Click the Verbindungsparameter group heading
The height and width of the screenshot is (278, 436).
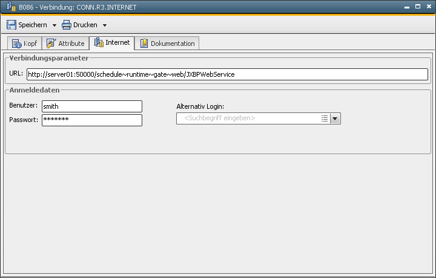49,58
